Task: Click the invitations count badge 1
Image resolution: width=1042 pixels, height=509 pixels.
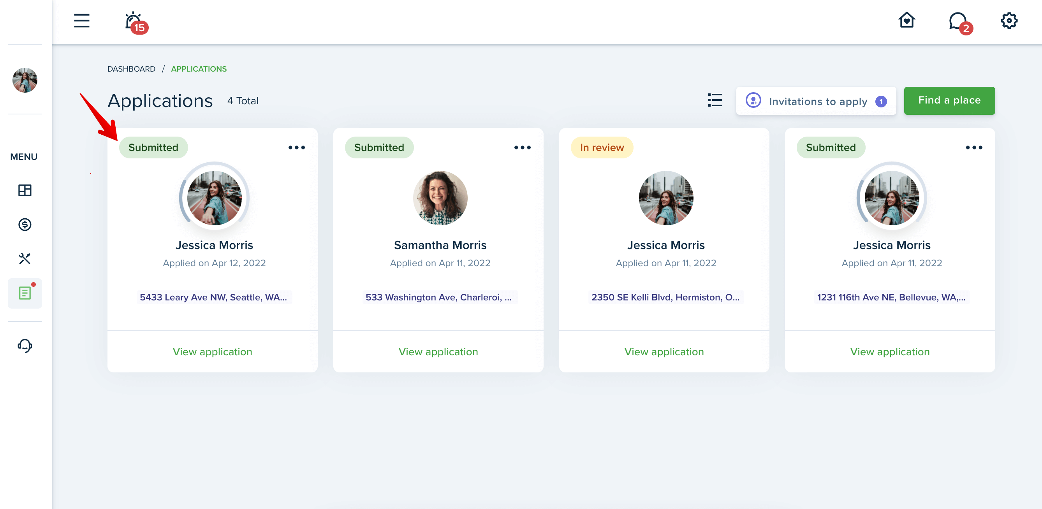Action: pos(881,102)
